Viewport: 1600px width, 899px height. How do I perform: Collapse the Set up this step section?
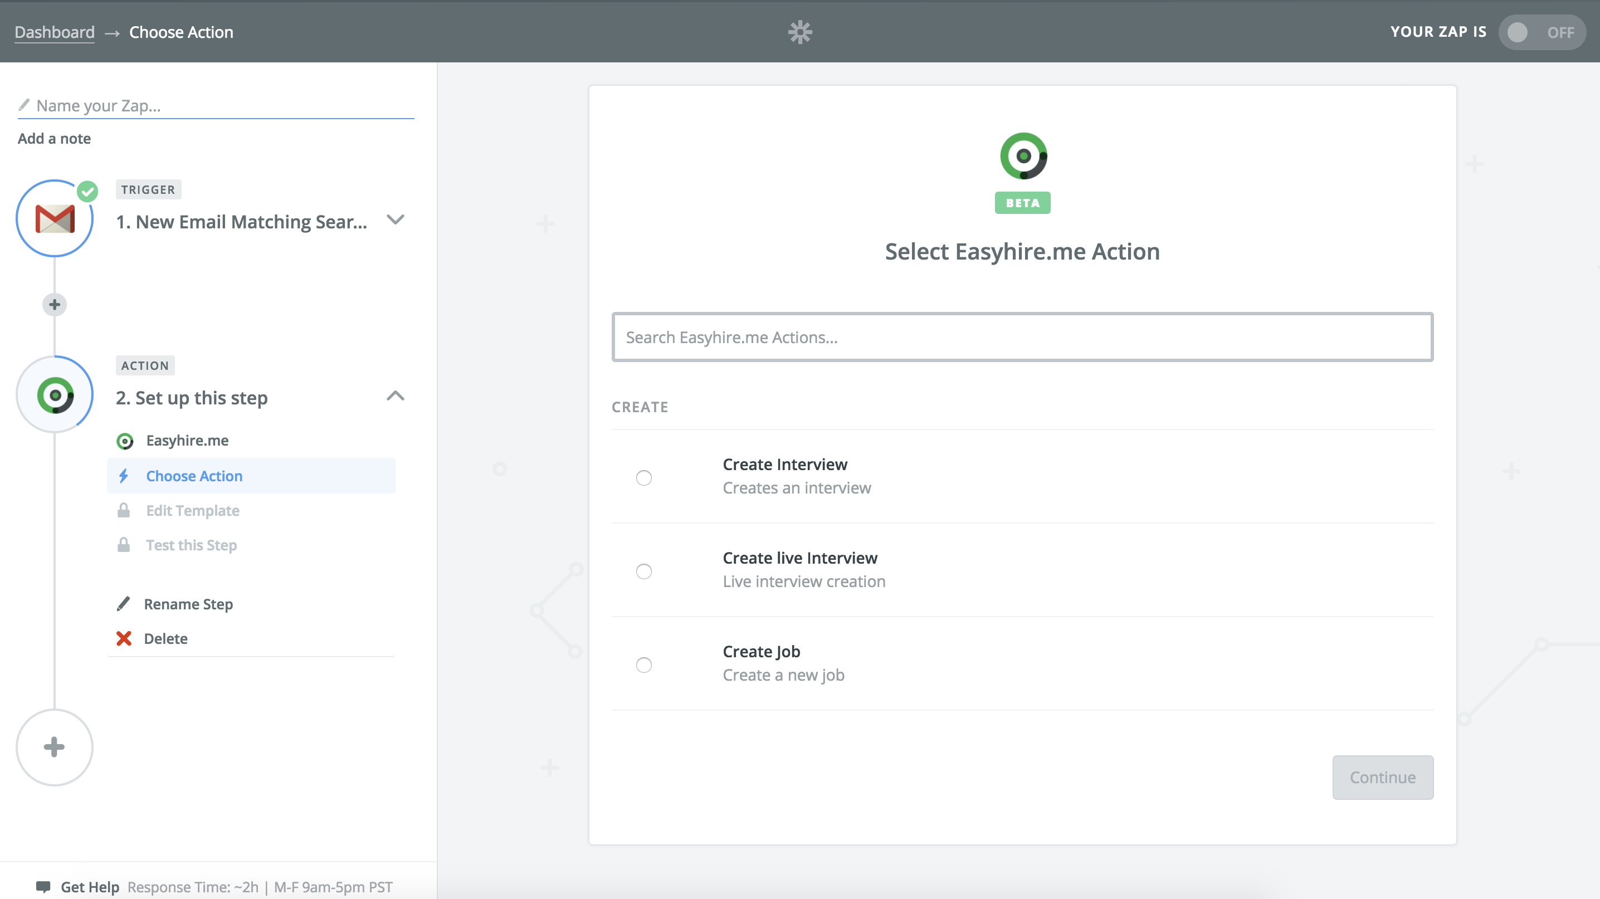(x=395, y=396)
